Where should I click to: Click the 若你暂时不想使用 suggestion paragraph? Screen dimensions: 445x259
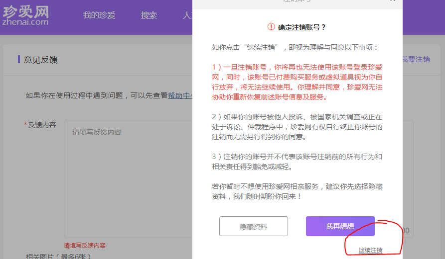[297, 191]
